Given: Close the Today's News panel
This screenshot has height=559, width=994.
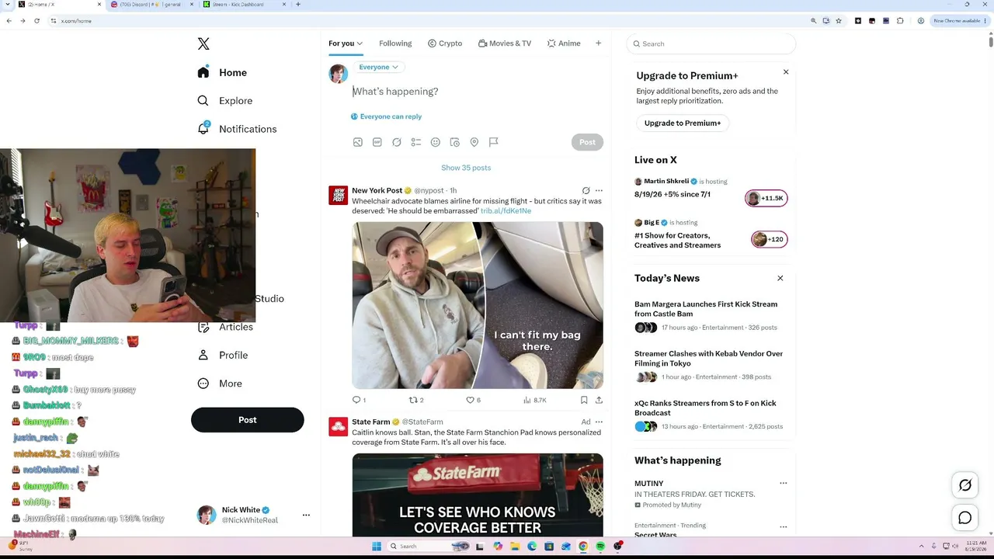Looking at the screenshot, I should 780,278.
